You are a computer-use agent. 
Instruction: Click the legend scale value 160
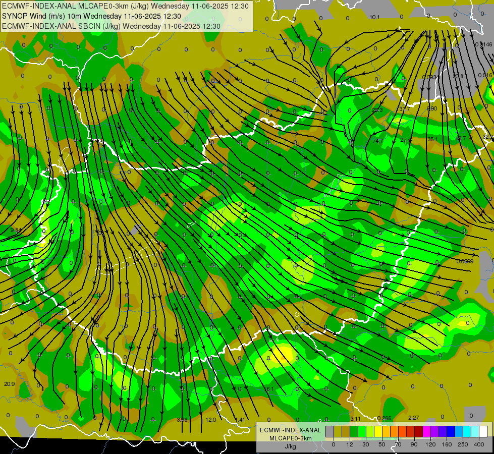447,445
